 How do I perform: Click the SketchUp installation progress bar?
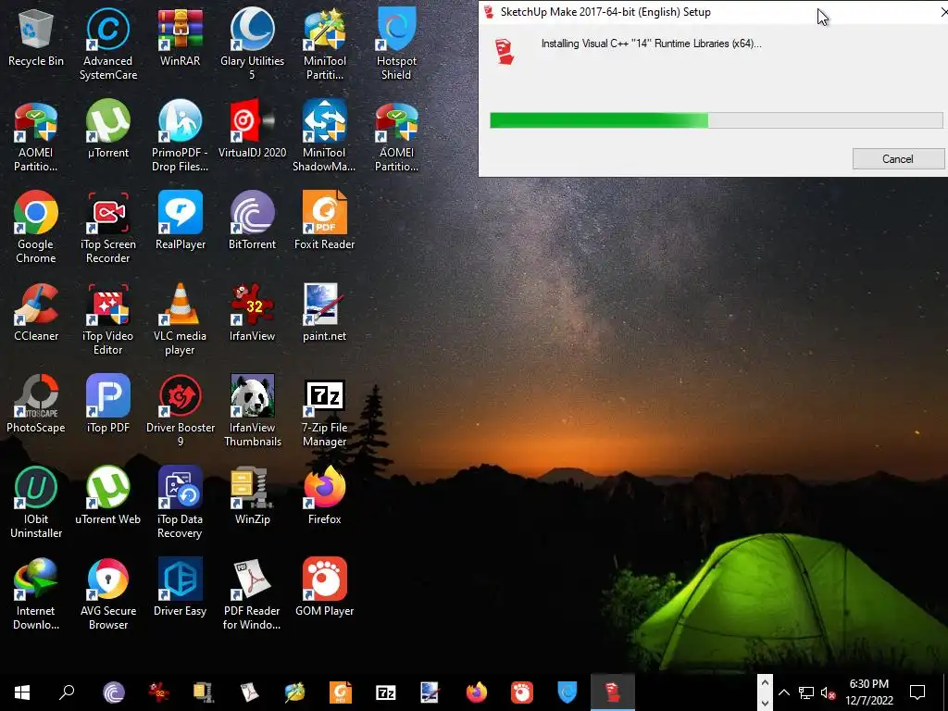(716, 120)
